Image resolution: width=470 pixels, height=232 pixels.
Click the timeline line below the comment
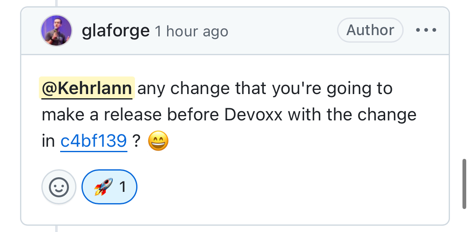(x=56, y=229)
